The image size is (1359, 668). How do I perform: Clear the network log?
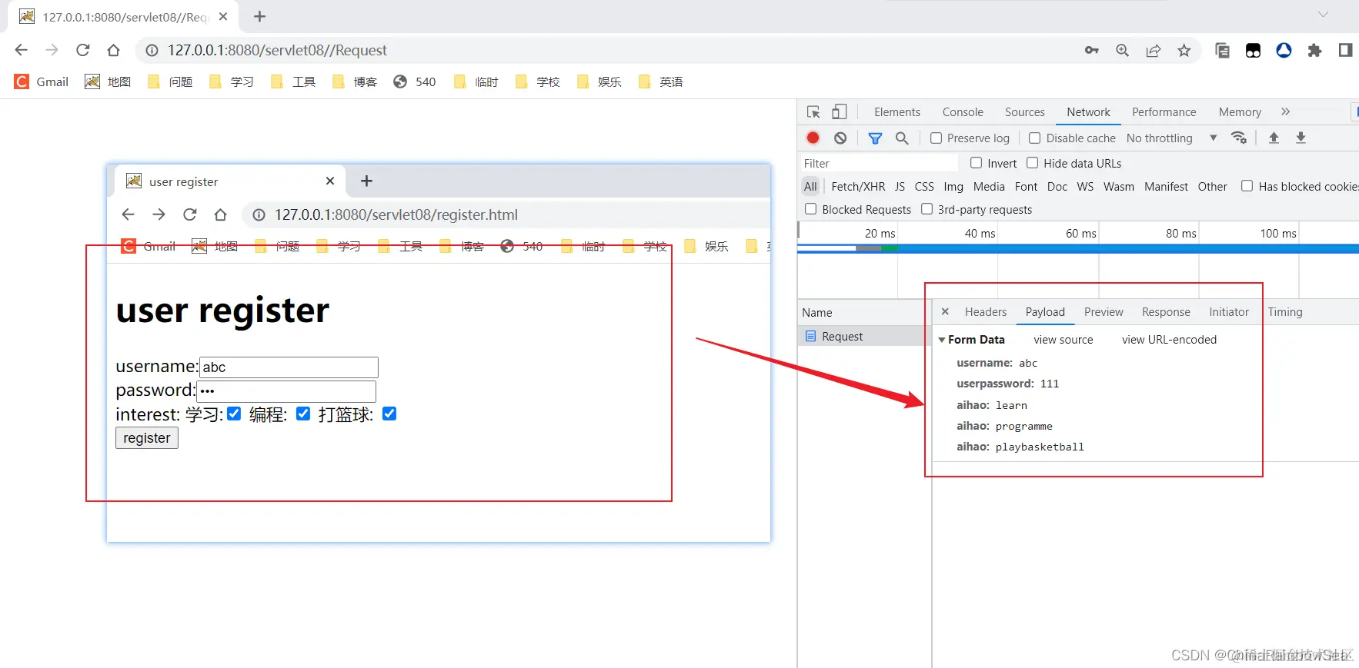click(840, 138)
